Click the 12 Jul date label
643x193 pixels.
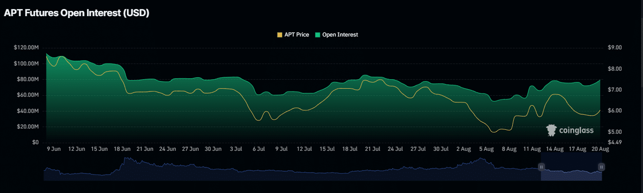tap(305, 149)
